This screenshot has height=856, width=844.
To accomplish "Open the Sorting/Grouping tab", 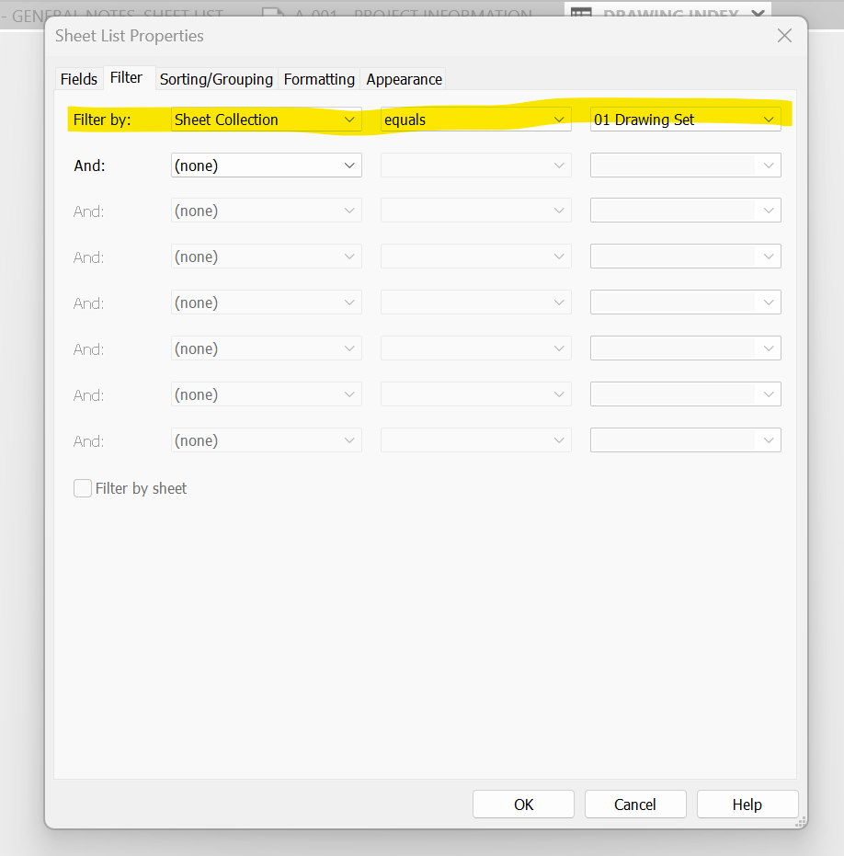I will click(x=216, y=79).
